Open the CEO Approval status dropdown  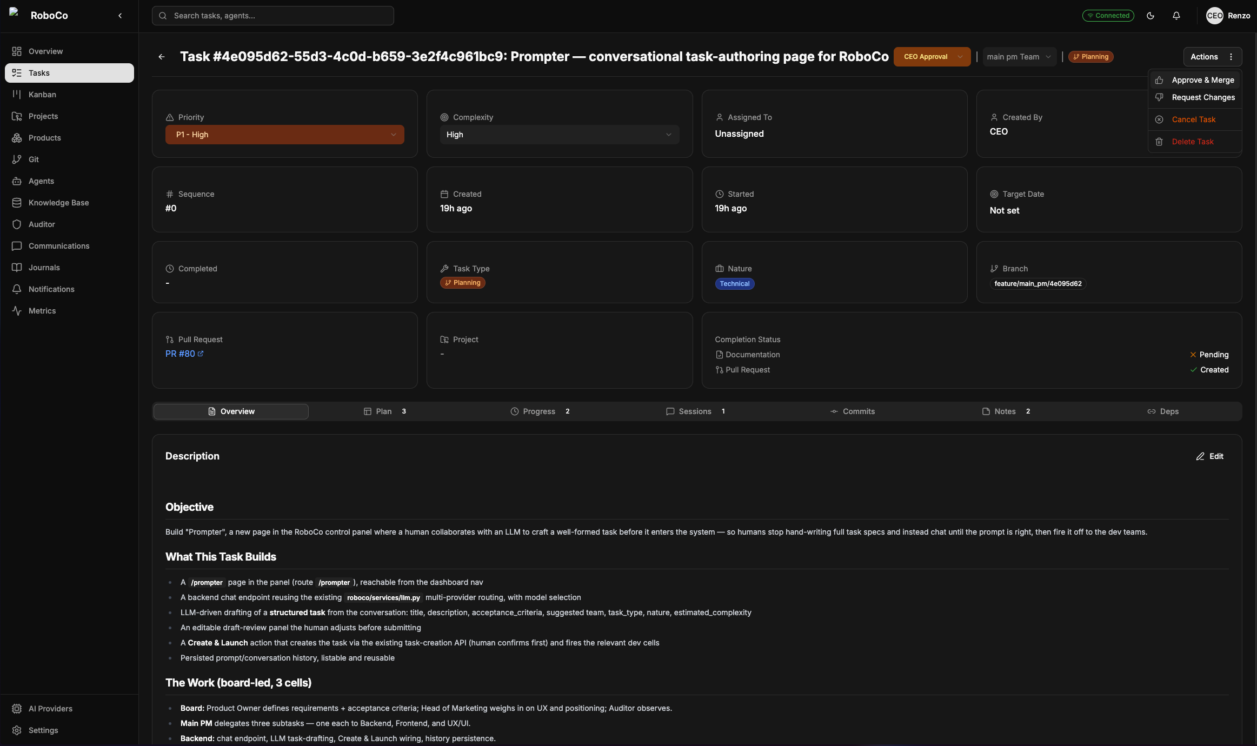pyautogui.click(x=932, y=57)
